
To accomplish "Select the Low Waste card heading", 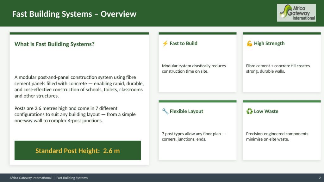I will [x=266, y=111].
